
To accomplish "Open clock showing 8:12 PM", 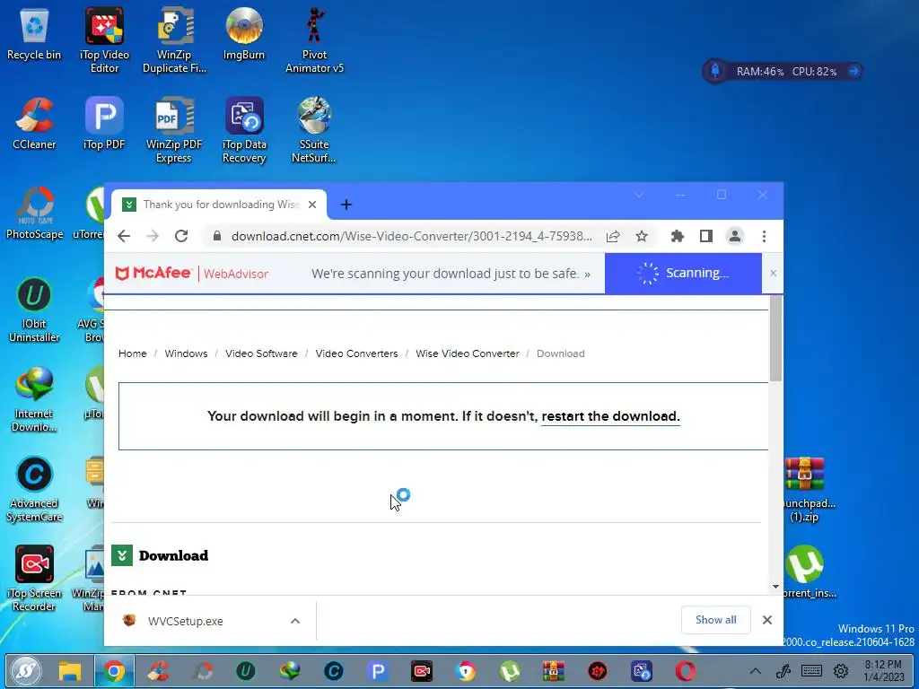I will (x=883, y=671).
